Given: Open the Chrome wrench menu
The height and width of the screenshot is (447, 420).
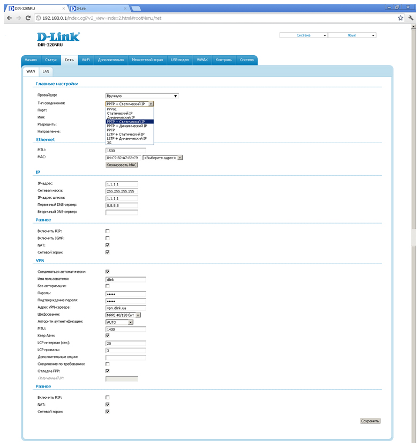Looking at the screenshot, I should coord(411,18).
